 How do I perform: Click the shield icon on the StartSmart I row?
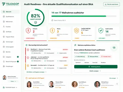[x=28, y=50]
